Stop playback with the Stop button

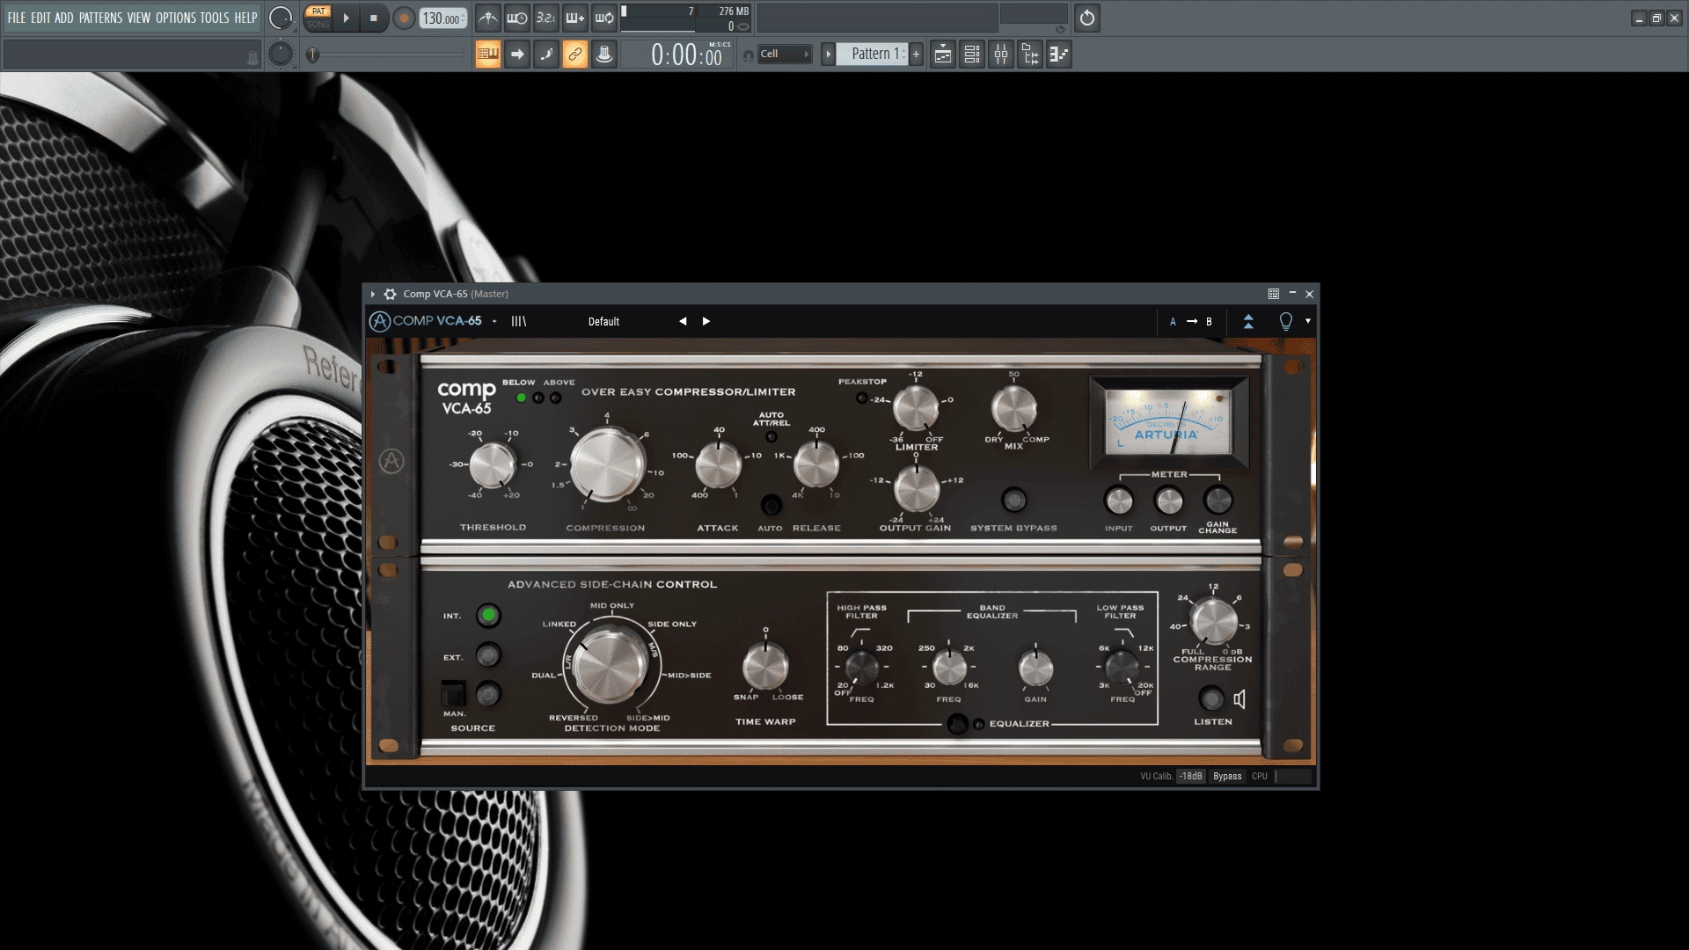point(374,18)
